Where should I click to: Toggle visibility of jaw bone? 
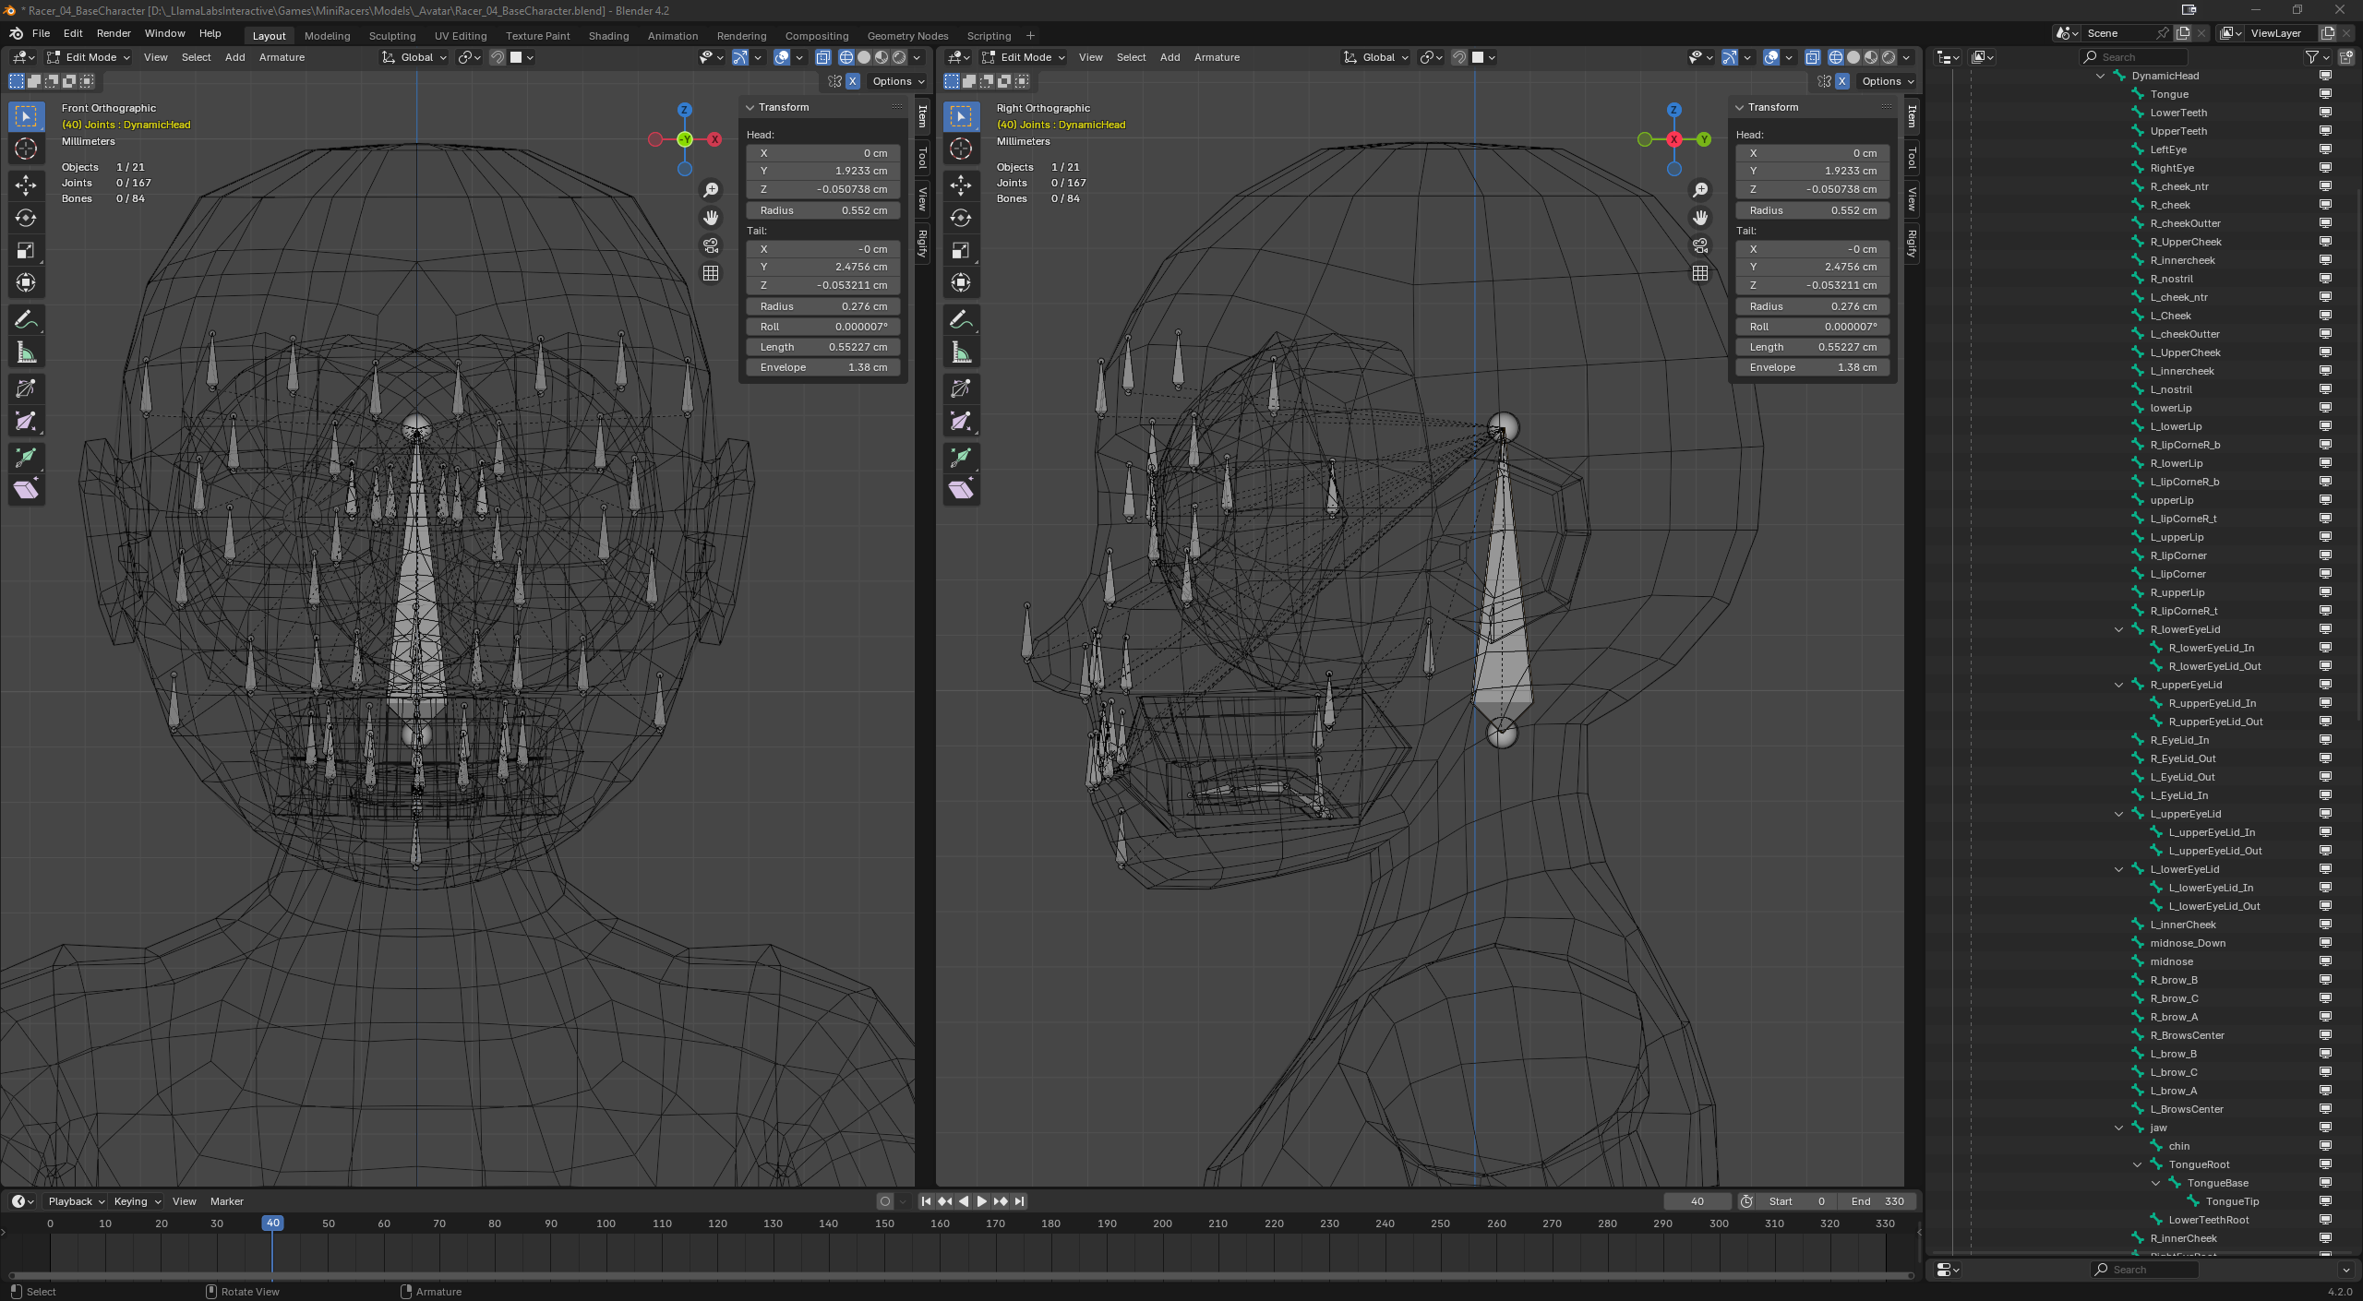click(x=2325, y=1128)
